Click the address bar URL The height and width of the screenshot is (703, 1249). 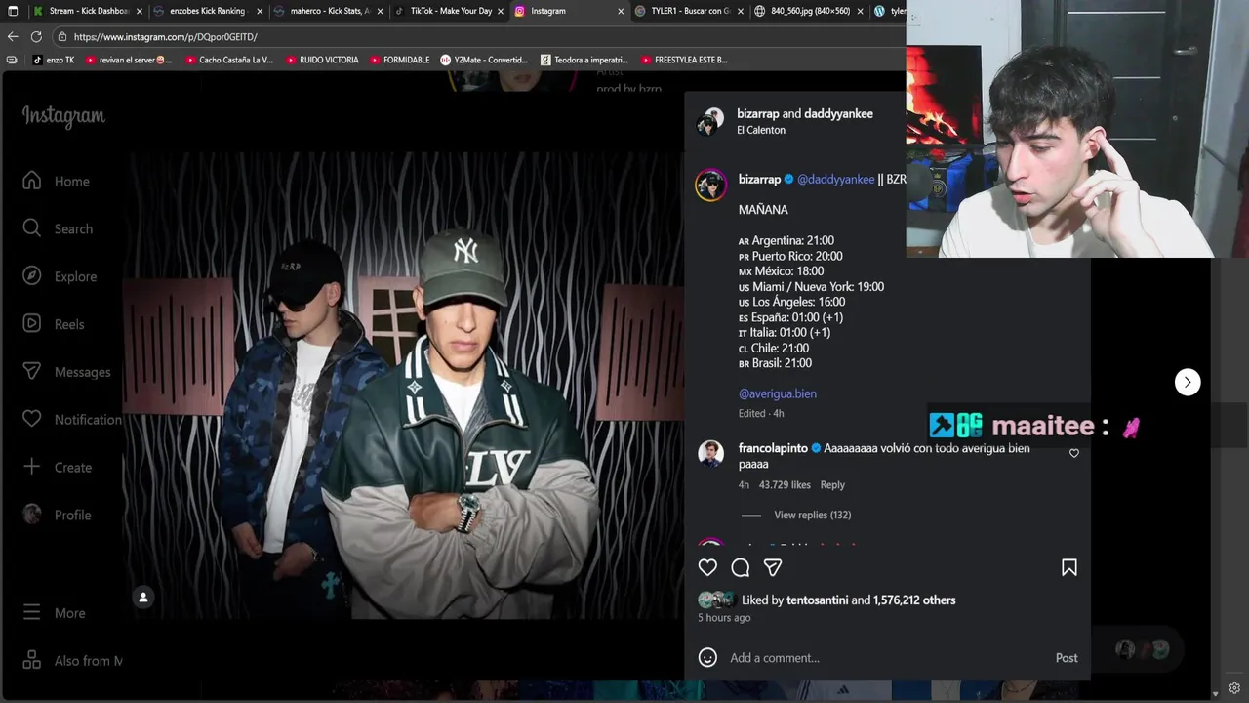click(x=166, y=37)
